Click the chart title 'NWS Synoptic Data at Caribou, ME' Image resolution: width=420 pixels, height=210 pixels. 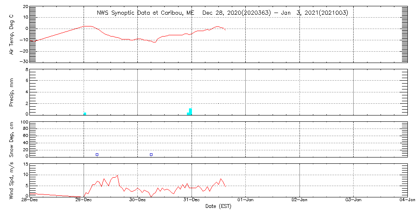click(x=146, y=13)
